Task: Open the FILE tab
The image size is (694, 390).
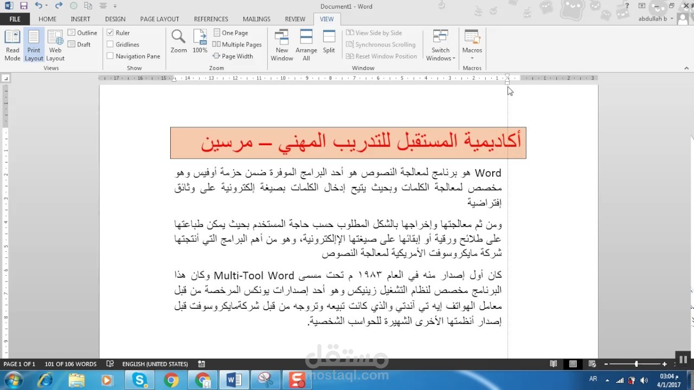Action: (15, 19)
